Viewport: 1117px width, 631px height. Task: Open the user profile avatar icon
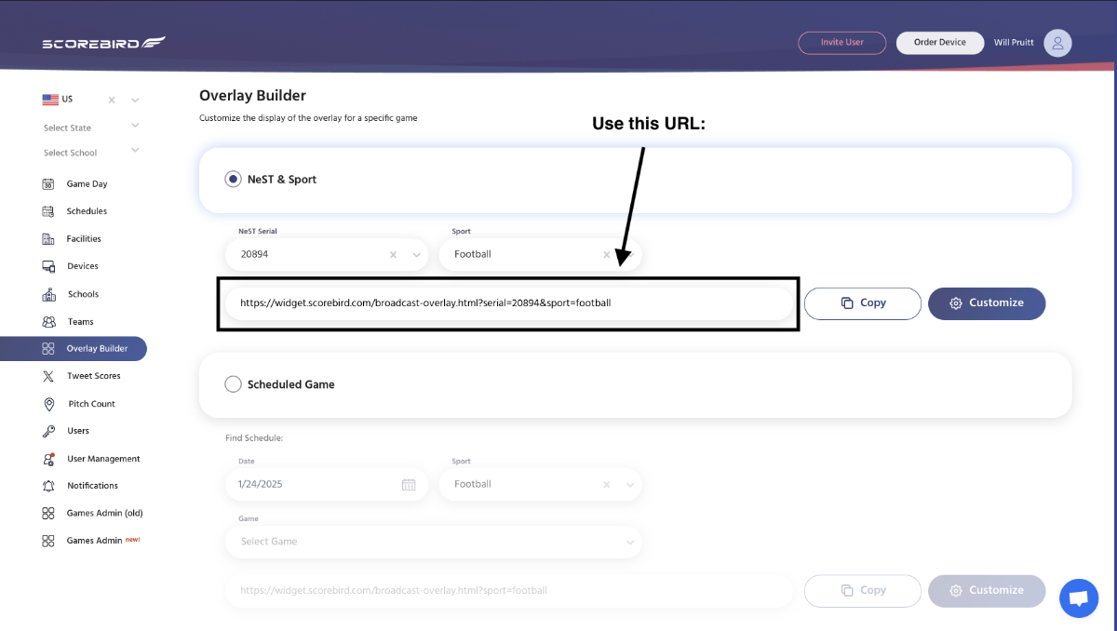click(x=1057, y=43)
